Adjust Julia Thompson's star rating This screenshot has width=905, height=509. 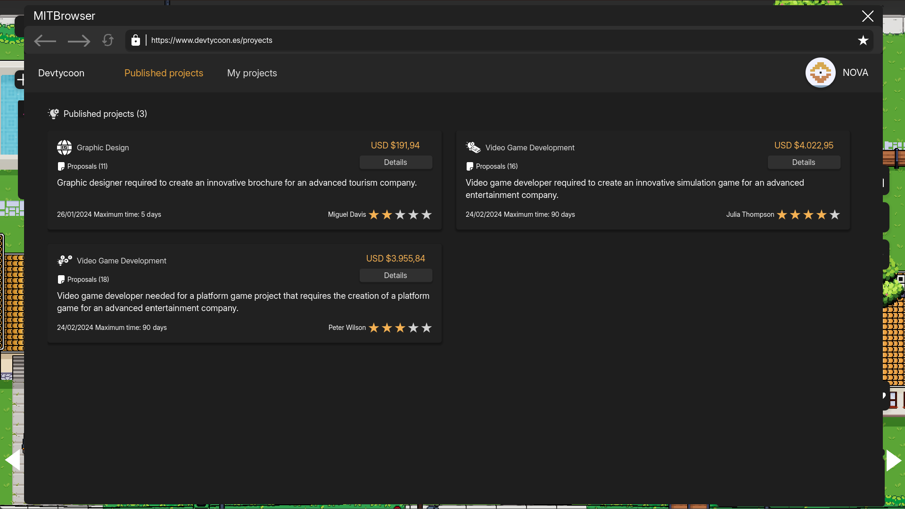click(808, 214)
